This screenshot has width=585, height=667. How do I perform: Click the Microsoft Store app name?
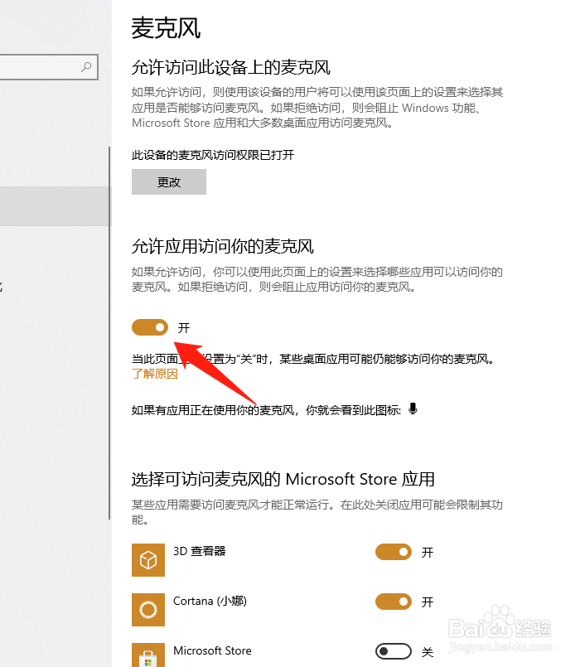[x=212, y=650]
